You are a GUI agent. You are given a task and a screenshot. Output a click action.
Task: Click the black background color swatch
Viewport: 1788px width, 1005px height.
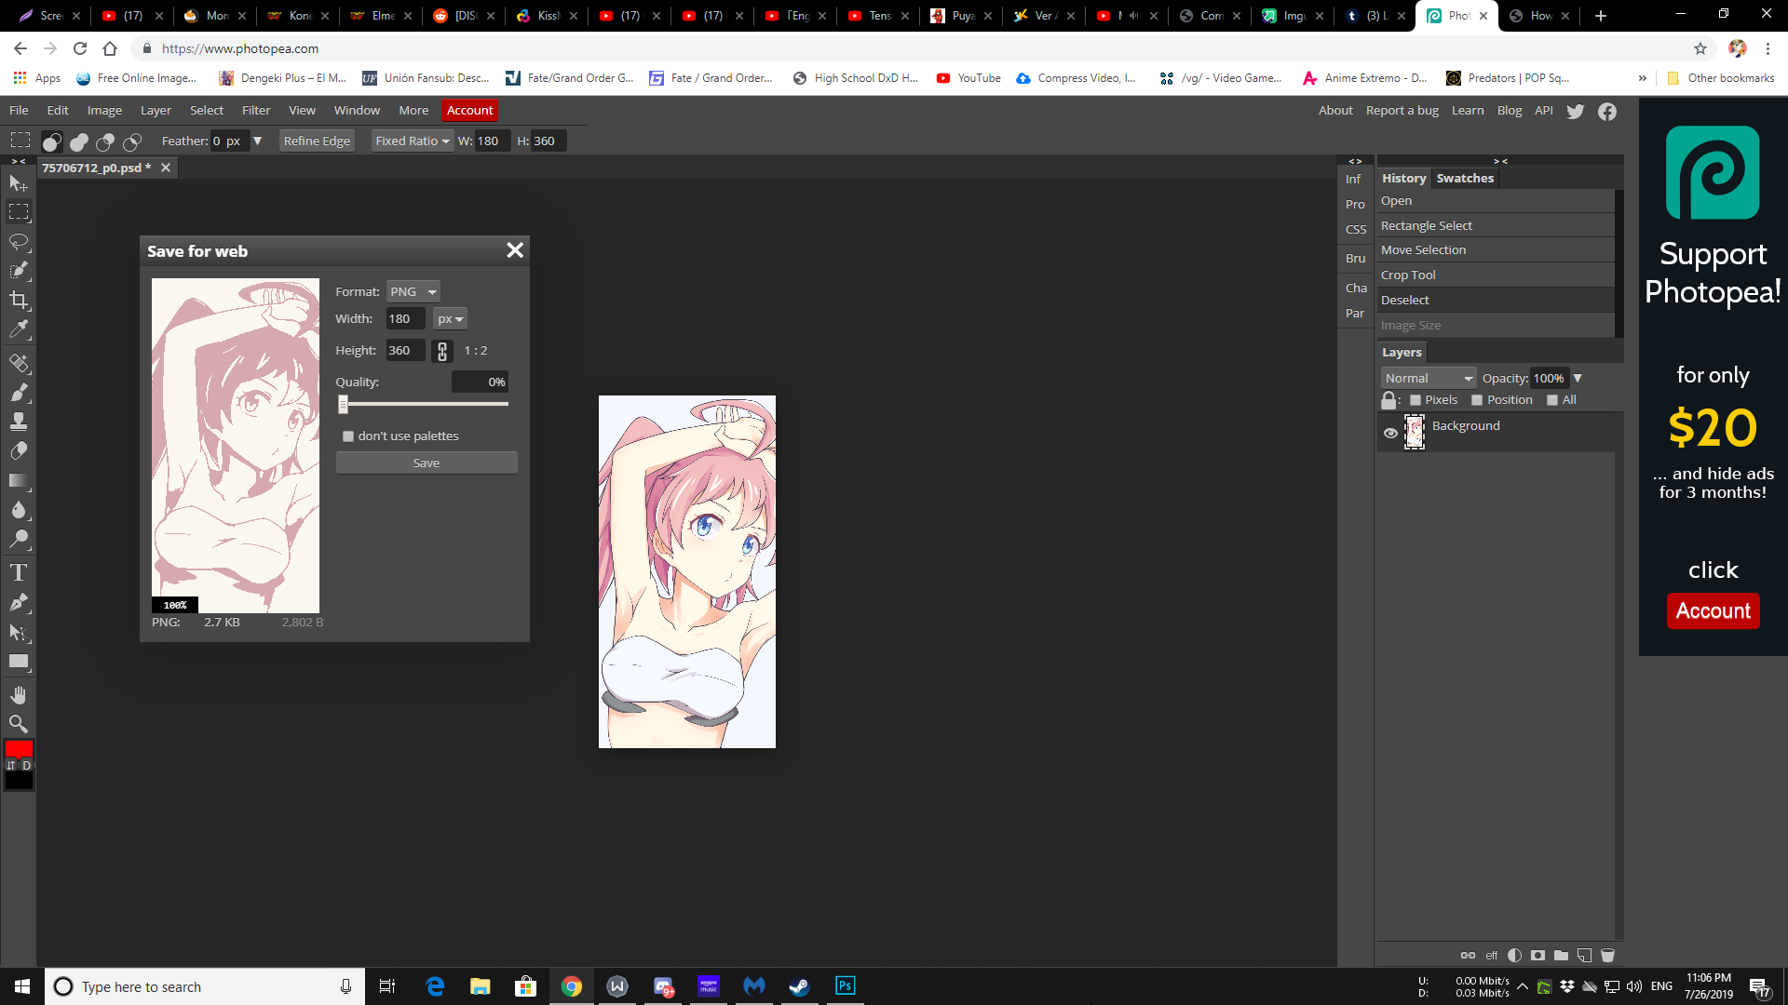pos(19,781)
